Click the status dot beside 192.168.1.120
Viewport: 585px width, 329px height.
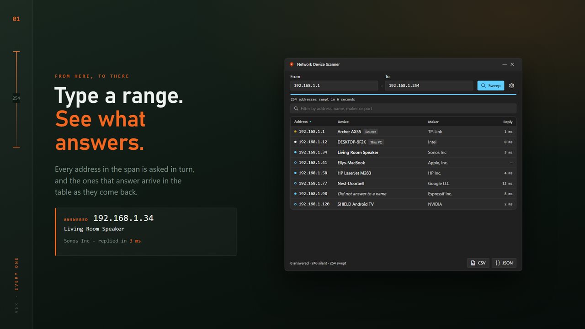click(295, 204)
